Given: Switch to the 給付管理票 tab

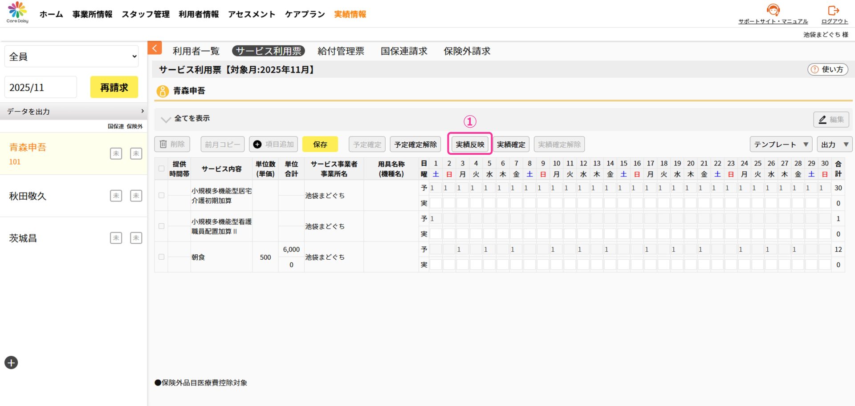Looking at the screenshot, I should coord(341,51).
